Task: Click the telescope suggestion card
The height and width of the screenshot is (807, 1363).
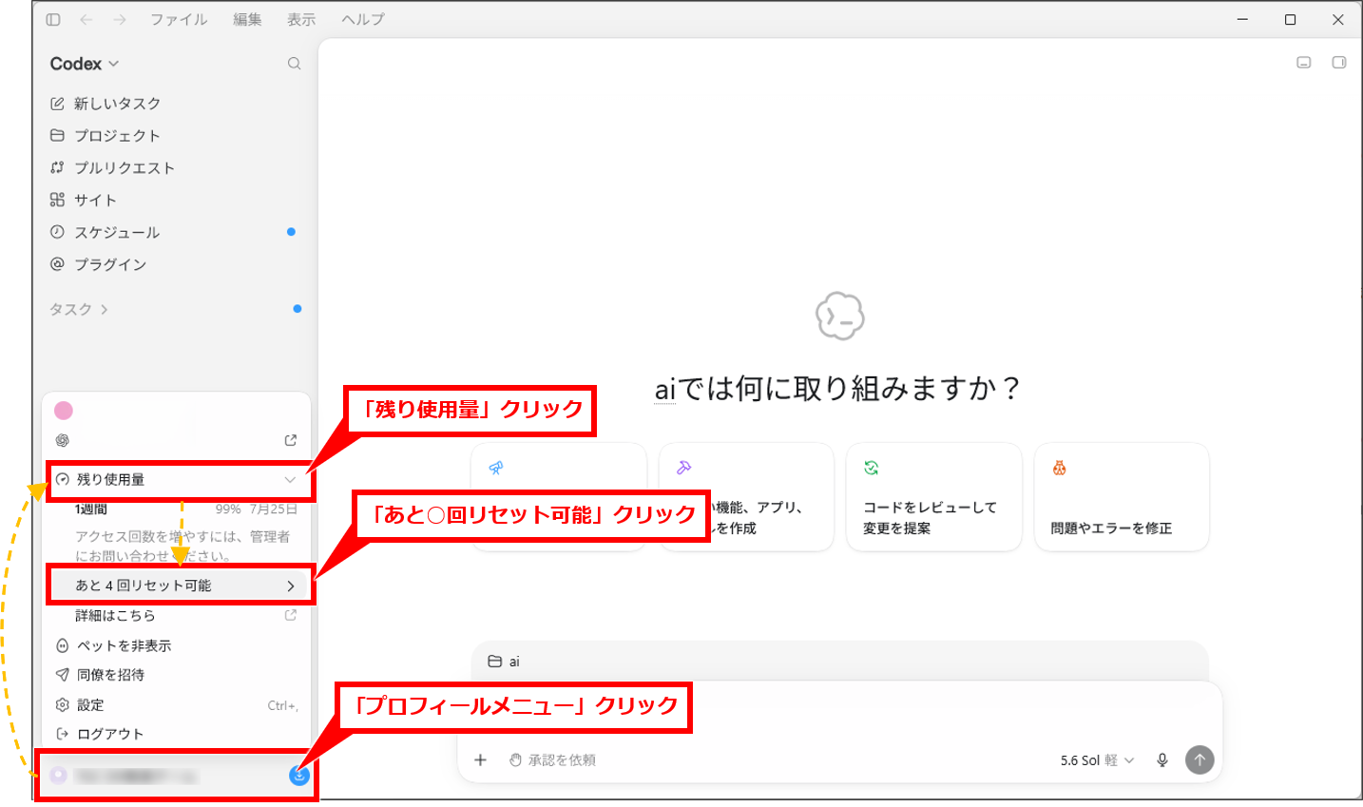Action: [x=559, y=497]
